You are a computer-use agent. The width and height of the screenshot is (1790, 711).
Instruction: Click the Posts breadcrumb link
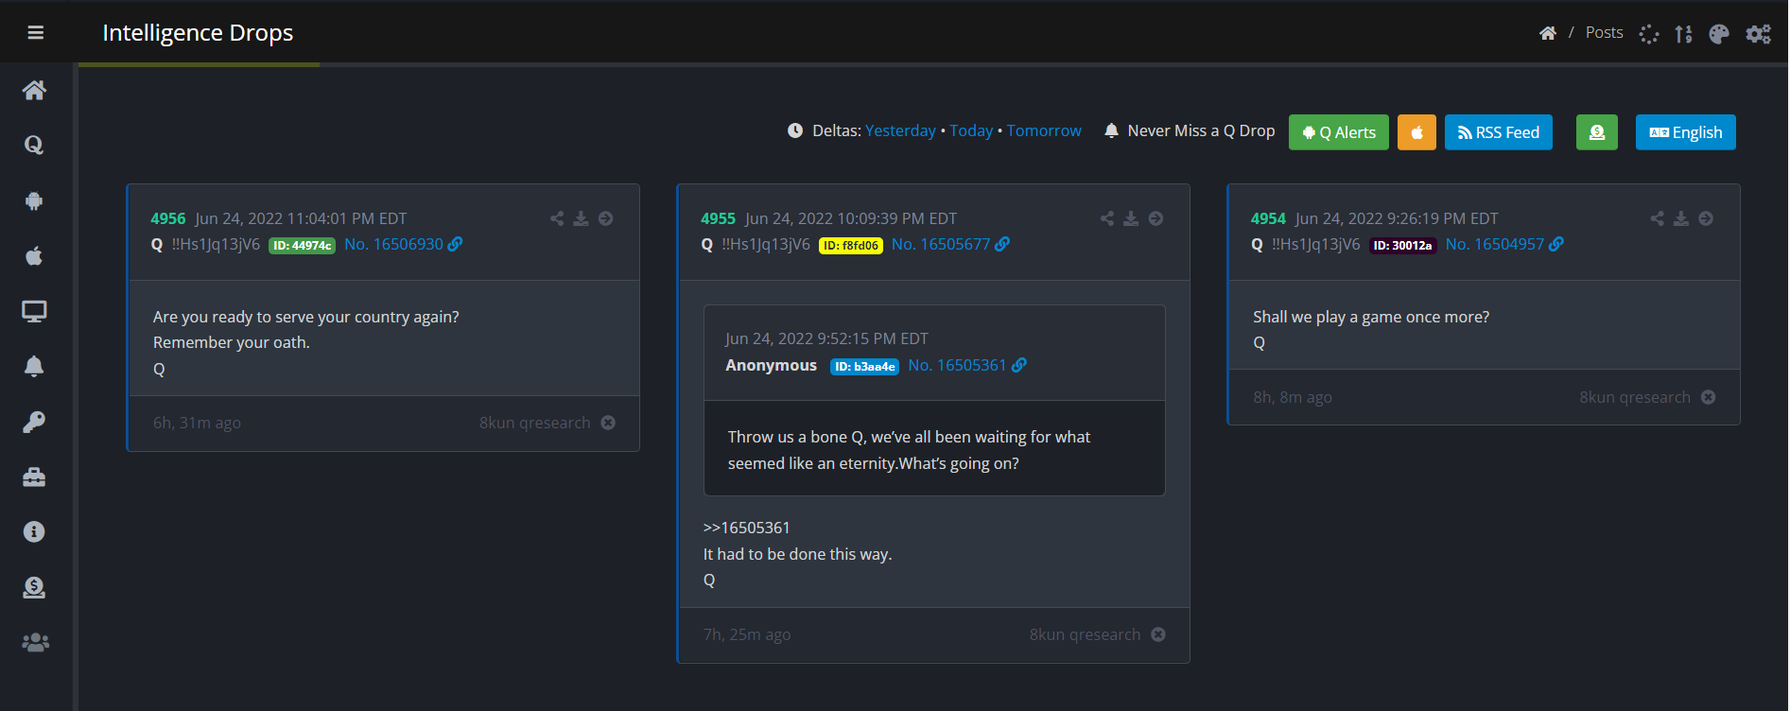point(1605,32)
